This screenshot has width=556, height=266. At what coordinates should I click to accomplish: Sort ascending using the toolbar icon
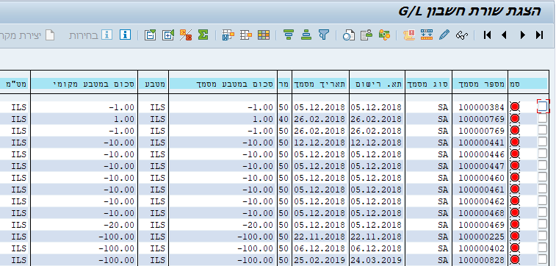[306, 35]
